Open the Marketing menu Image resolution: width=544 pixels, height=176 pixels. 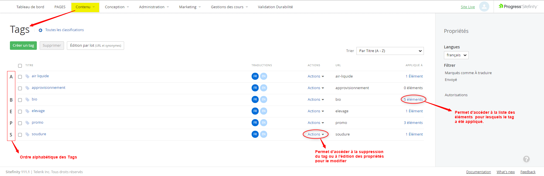pyautogui.click(x=190, y=7)
